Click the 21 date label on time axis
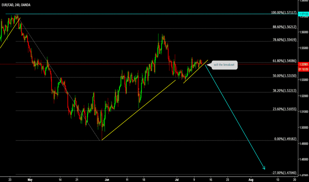309x182 pixels. tap(77, 180)
